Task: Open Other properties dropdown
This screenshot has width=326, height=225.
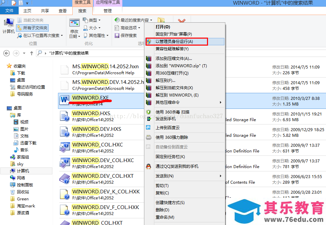Action: [x=96, y=36]
